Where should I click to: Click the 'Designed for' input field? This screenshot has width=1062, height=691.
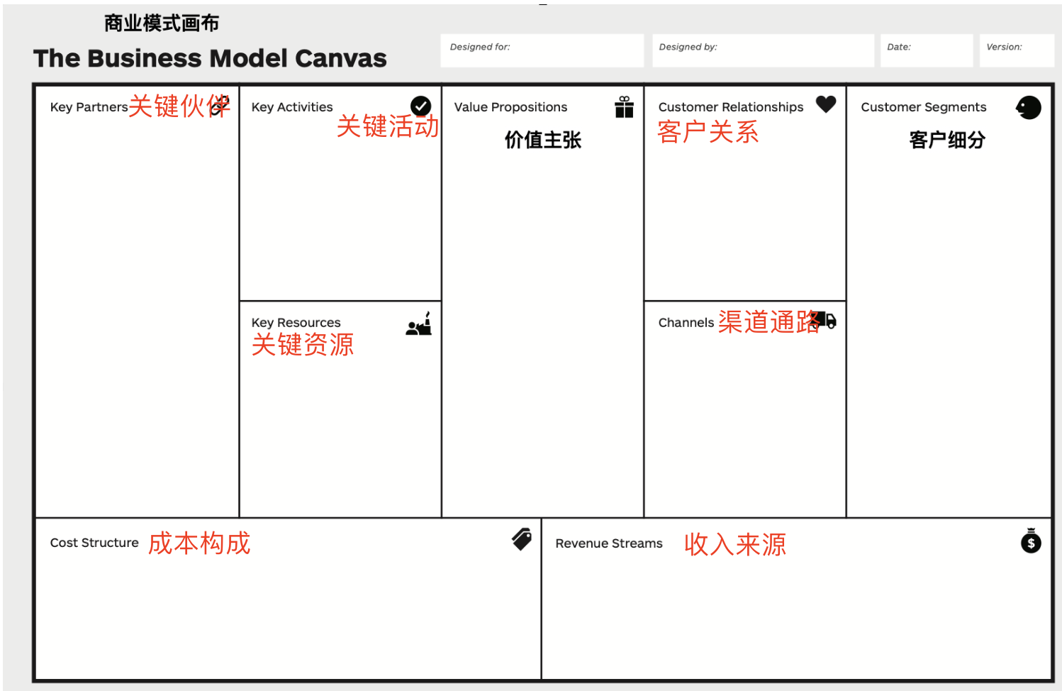click(x=542, y=51)
